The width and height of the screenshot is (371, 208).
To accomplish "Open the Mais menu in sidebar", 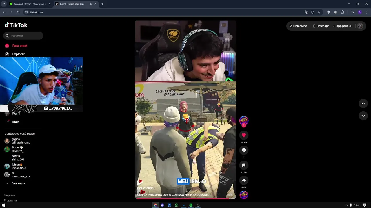I will (x=12, y=122).
